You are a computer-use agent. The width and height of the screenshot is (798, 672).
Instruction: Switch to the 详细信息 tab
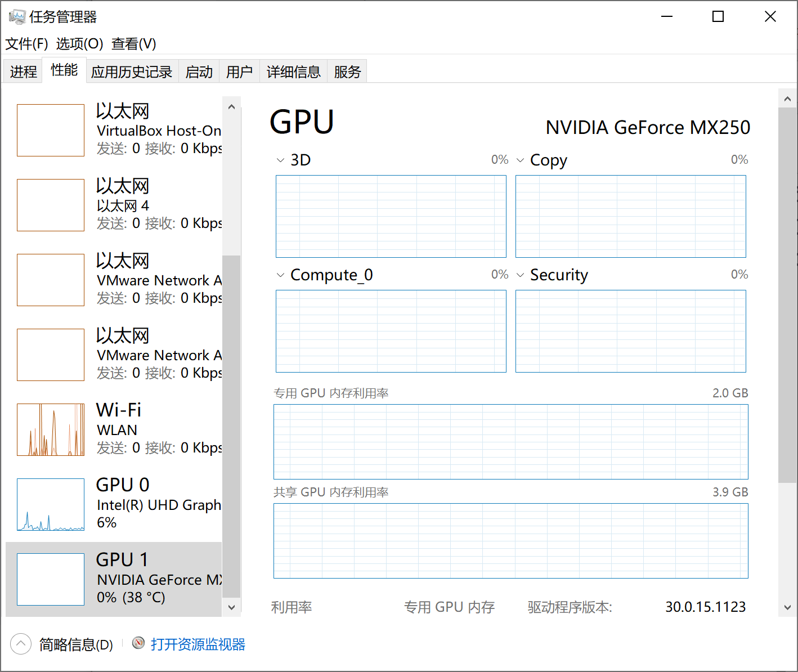pos(294,71)
